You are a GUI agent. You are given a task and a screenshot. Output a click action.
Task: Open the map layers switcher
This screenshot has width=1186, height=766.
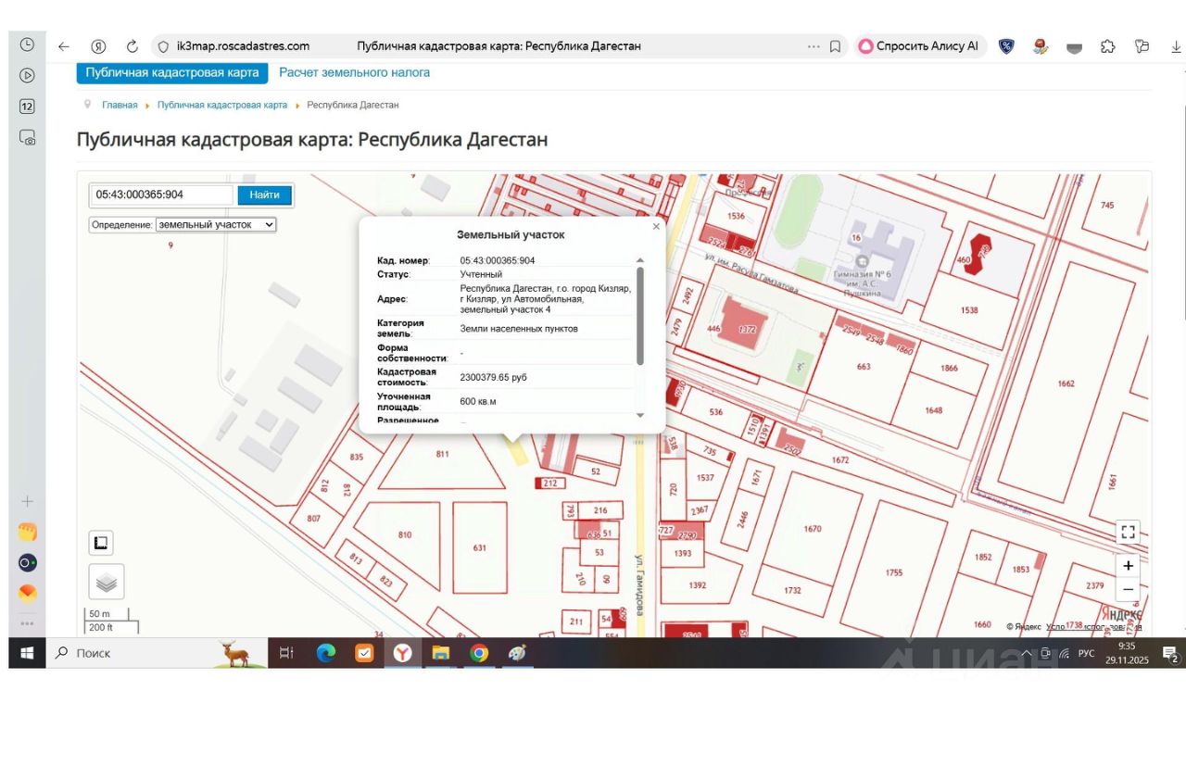coord(107,582)
